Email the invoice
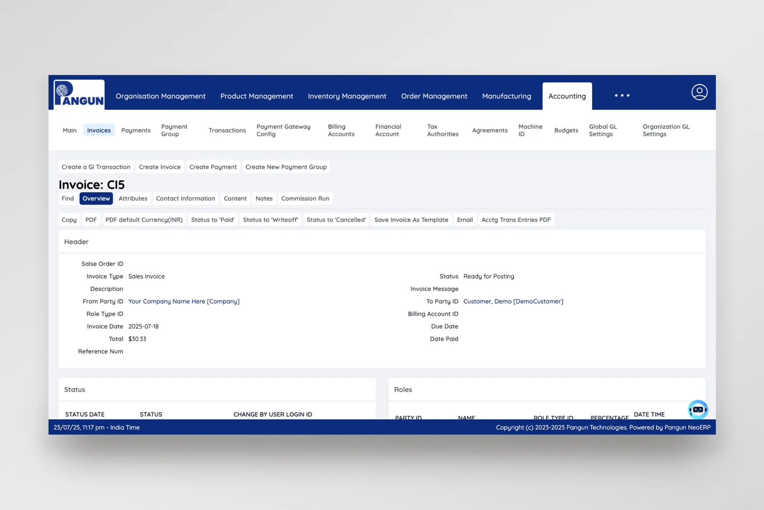The image size is (764, 510). click(464, 220)
